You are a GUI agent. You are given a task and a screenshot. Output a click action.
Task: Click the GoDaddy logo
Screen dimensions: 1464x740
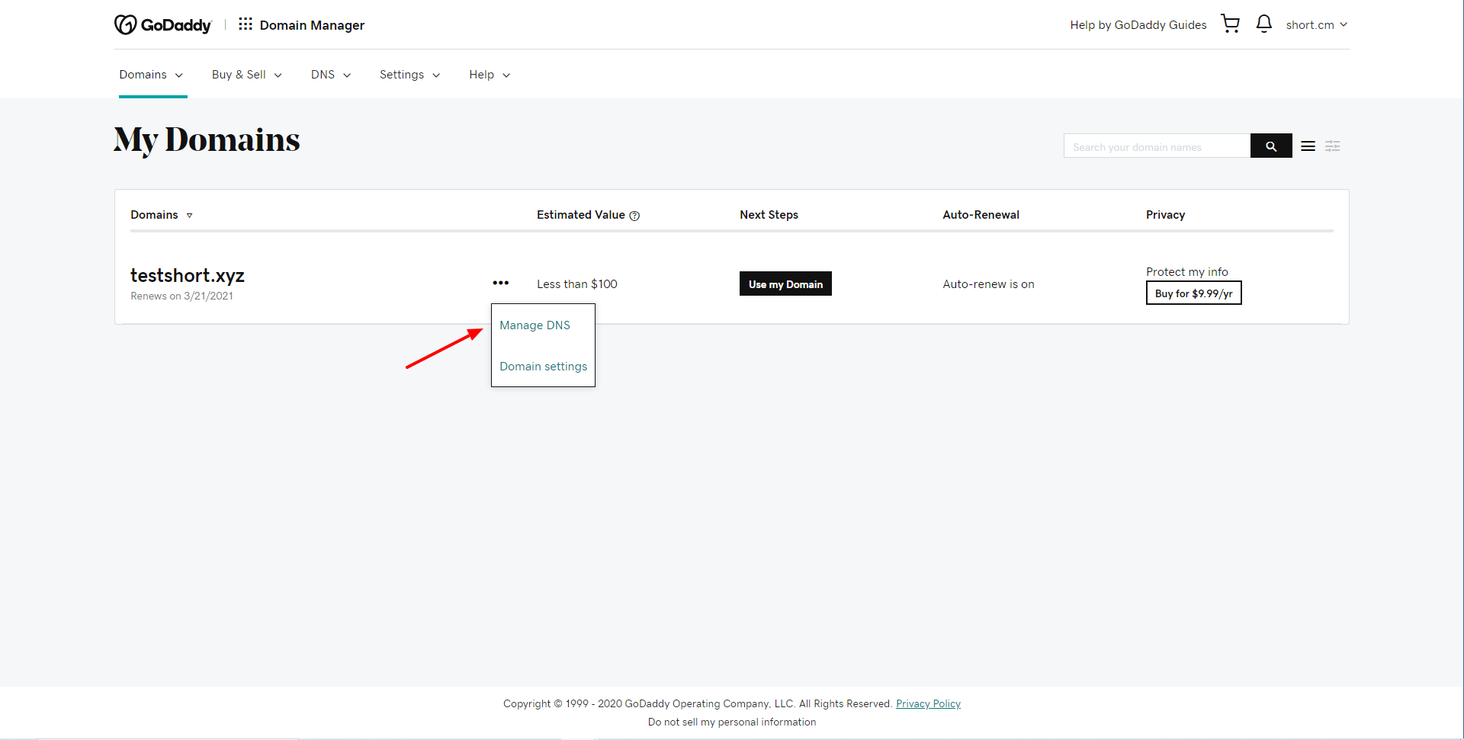coord(162,25)
